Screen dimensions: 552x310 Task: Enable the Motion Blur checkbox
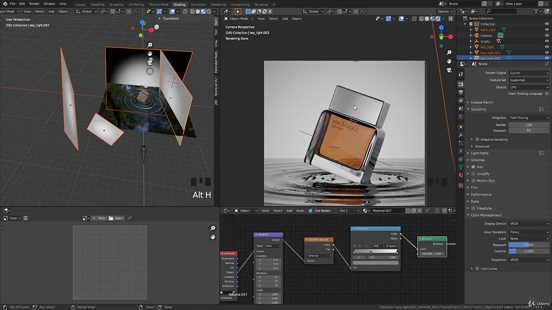click(473, 181)
